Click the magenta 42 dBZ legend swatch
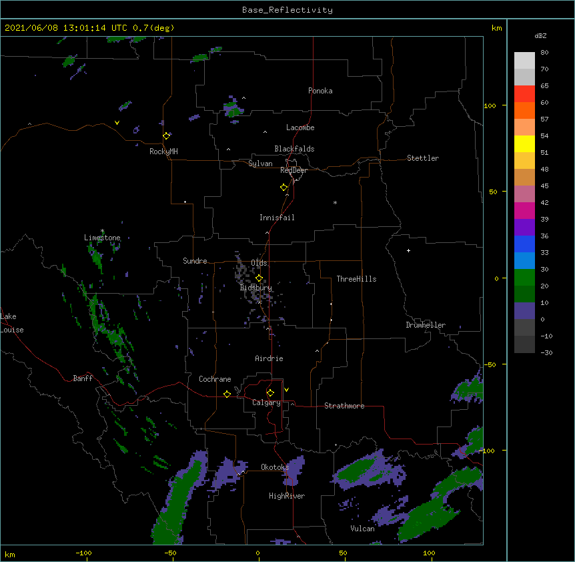This screenshot has width=575, height=562. pos(524,210)
